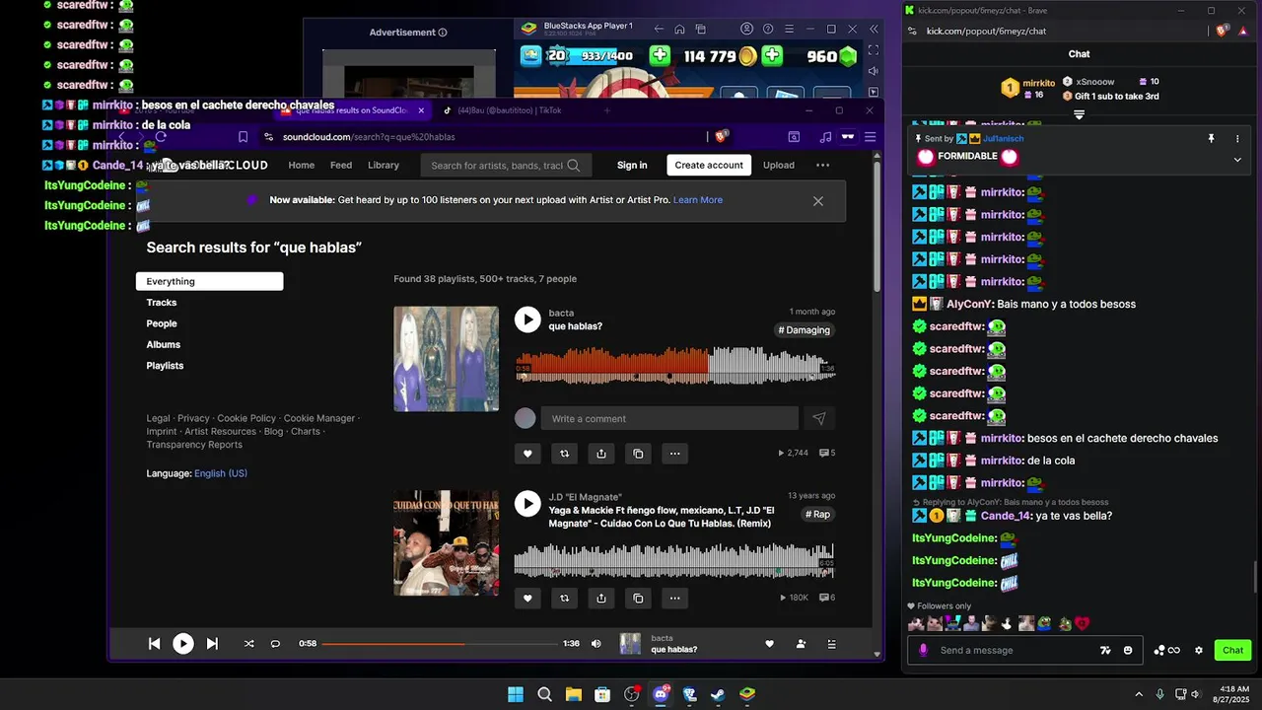Open Brave playlist music icon
Image resolution: width=1262 pixels, height=710 pixels.
coord(825,137)
